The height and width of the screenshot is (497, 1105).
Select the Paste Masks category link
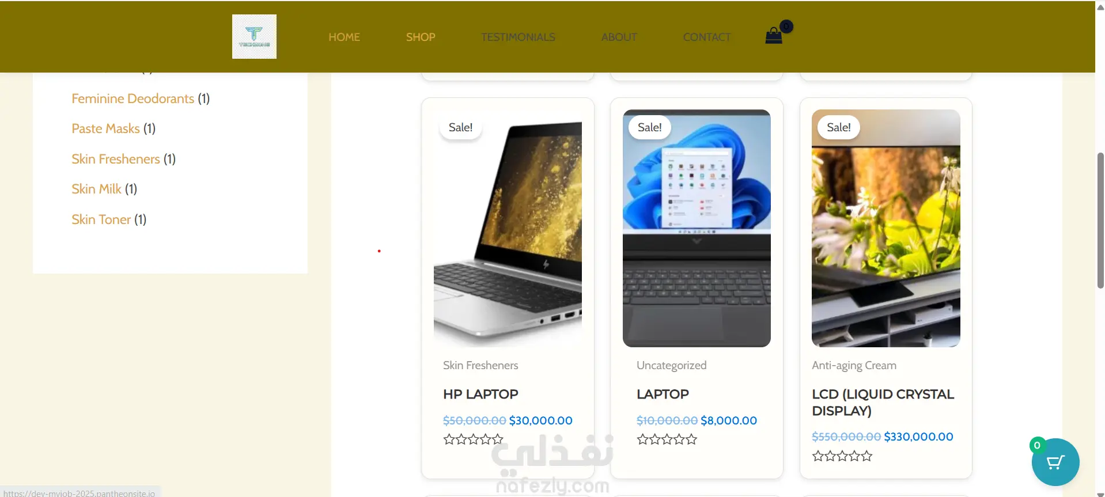[x=105, y=128]
